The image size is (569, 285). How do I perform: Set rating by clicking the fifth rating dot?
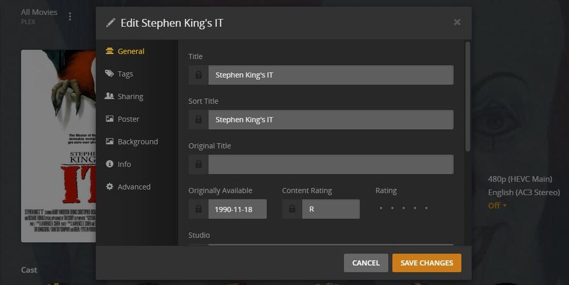pos(426,208)
